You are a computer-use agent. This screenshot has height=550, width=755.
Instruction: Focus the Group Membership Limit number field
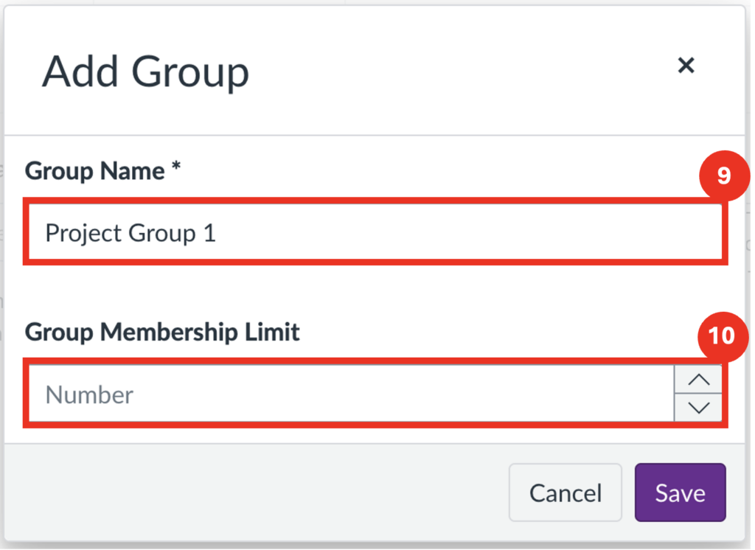click(x=347, y=395)
